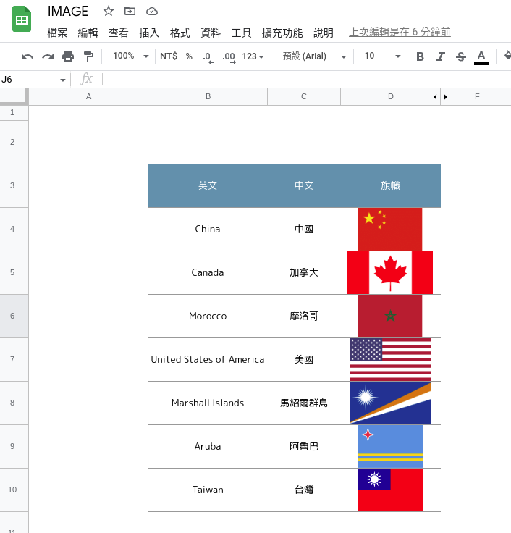The height and width of the screenshot is (533, 511).
Task: Select row 3 header
Action: [x=14, y=185]
